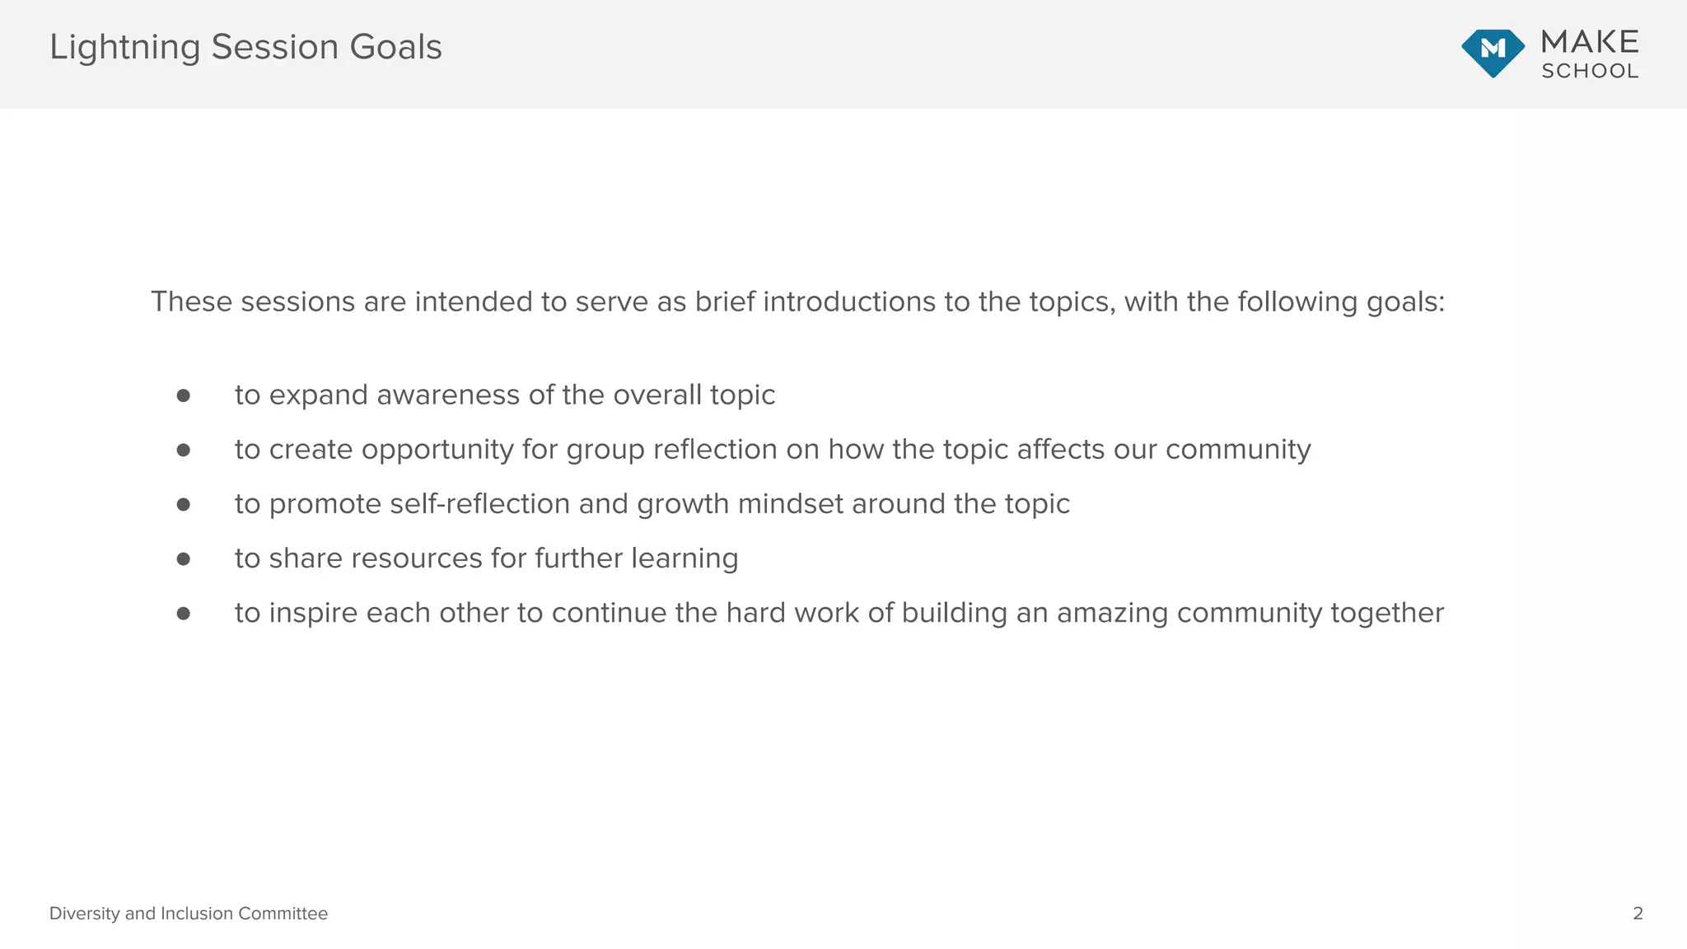Click bullet dot before promote self-reflection
The height and width of the screenshot is (949, 1687).
pos(183,504)
